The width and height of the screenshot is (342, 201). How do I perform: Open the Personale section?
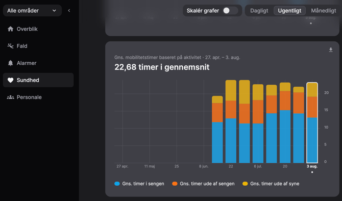[x=38, y=97]
